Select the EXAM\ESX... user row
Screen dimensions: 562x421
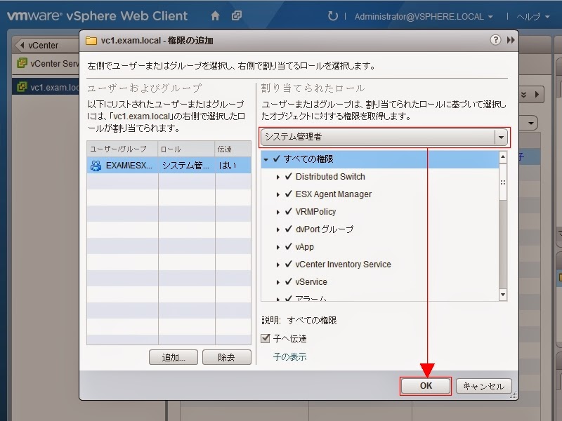click(169, 166)
